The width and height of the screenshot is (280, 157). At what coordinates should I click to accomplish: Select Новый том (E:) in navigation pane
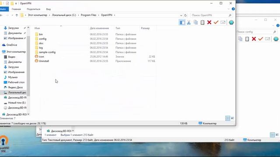(x=17, y=103)
